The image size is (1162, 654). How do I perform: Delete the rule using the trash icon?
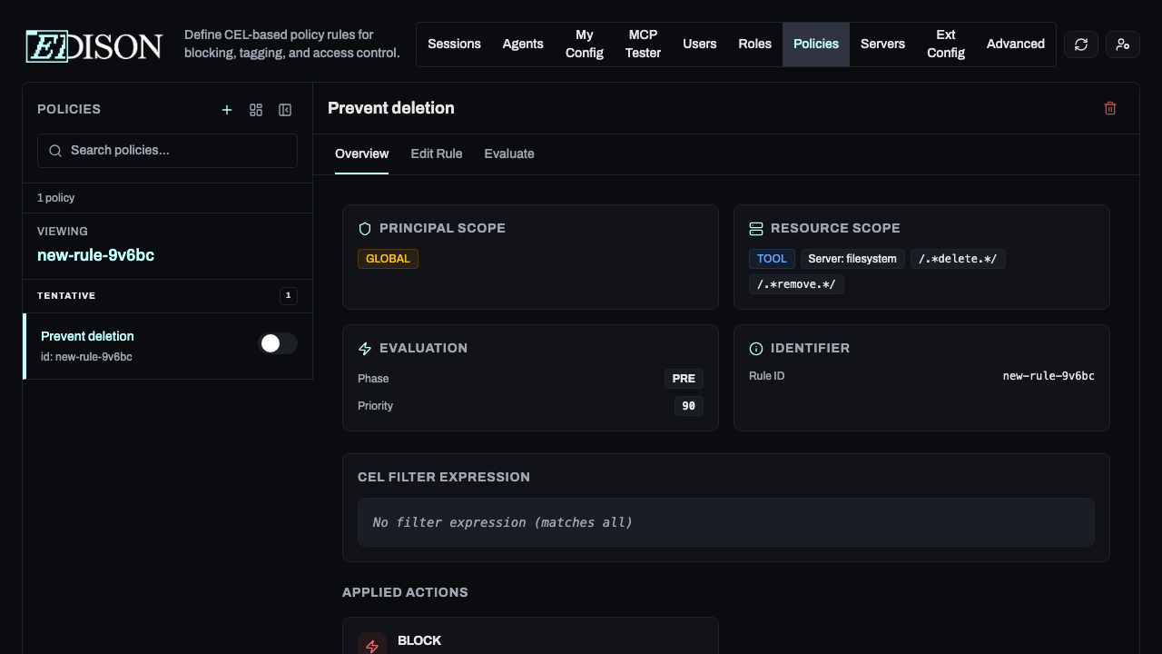[x=1109, y=107]
